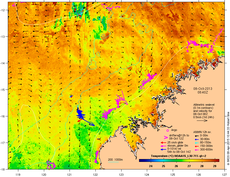Click the longitude axis label 120
This screenshot has width=230, height=177.
pyautogui.click(x=44, y=174)
